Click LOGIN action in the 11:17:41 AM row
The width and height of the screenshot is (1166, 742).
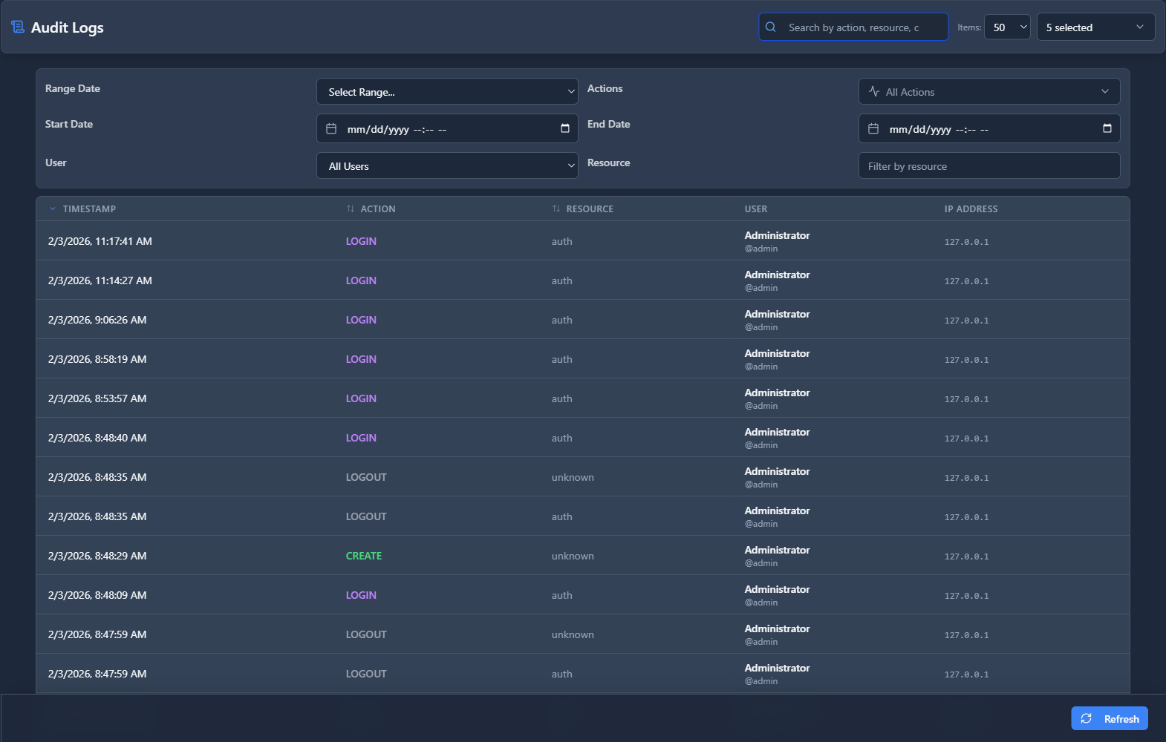click(x=361, y=241)
